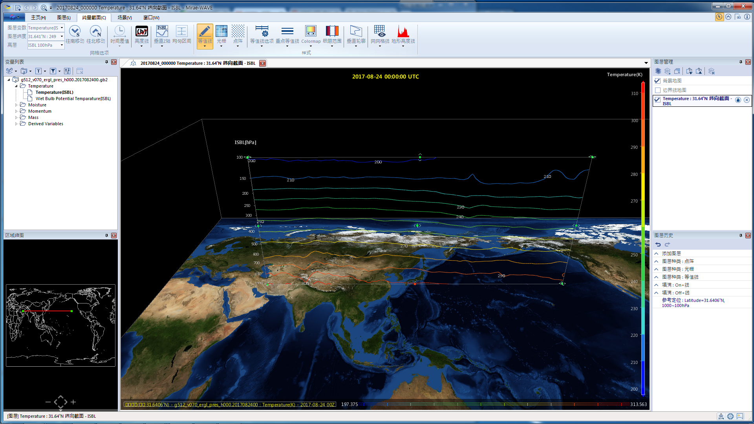Expand the Momentum tree folder
This screenshot has width=754, height=424.
click(x=16, y=111)
